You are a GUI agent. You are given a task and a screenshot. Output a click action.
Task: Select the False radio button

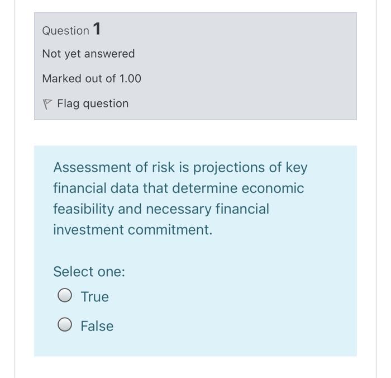[65, 324]
